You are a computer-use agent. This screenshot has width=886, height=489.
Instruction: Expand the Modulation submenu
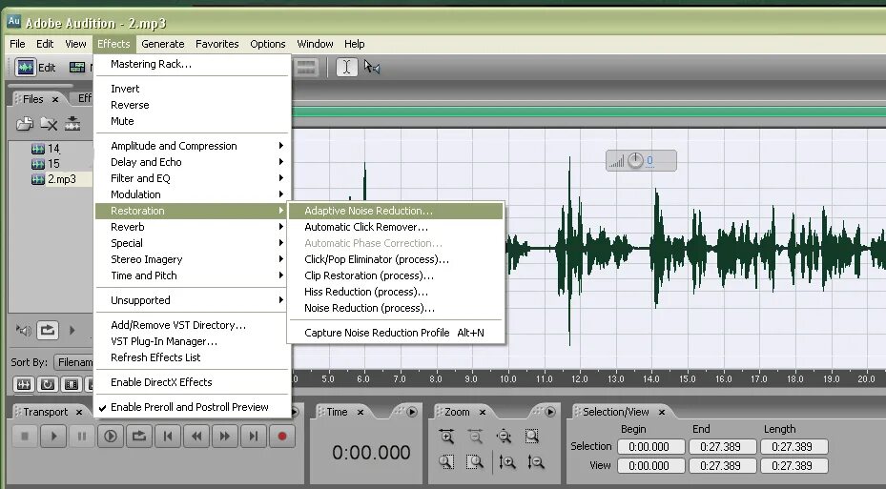(192, 194)
